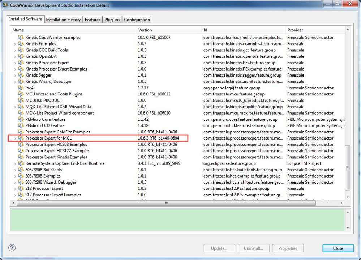Select the S12 Processor Expert row name
The width and height of the screenshot is (361, 260).
coord(44,188)
